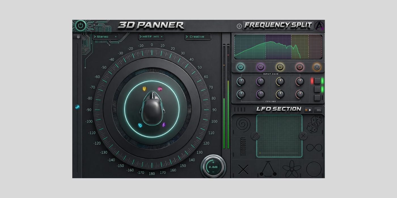Toggle the purple band power button

coord(261,67)
